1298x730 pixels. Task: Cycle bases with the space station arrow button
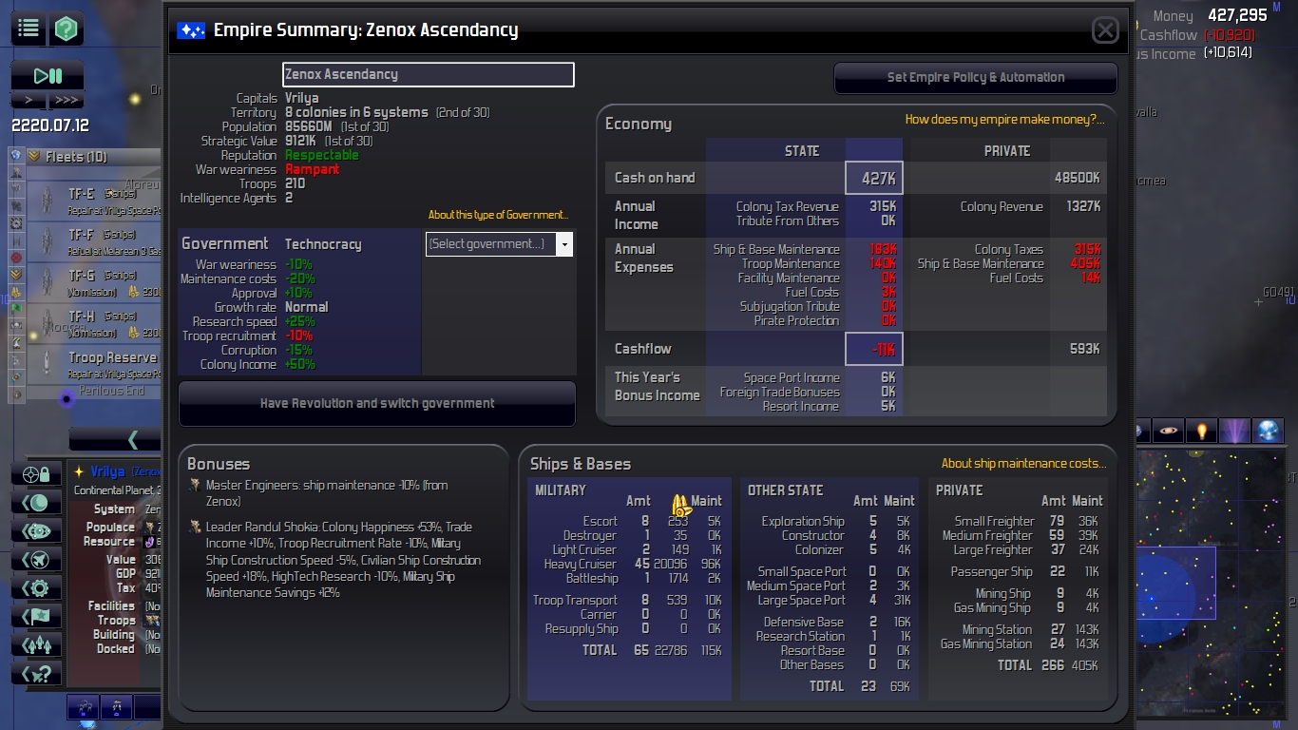coord(38,530)
